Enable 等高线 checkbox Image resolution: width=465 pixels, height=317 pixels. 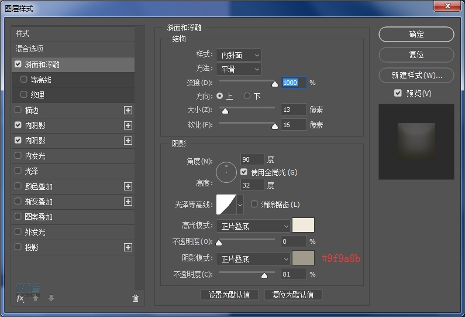(24, 79)
